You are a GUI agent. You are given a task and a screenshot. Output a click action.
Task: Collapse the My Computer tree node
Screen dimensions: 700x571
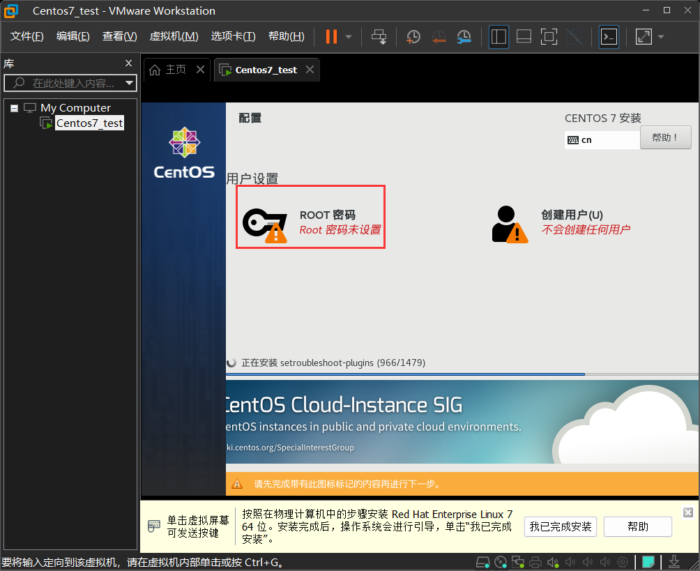[x=15, y=108]
